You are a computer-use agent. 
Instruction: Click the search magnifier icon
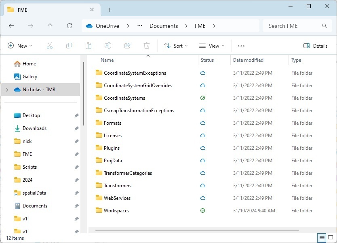pos(324,26)
